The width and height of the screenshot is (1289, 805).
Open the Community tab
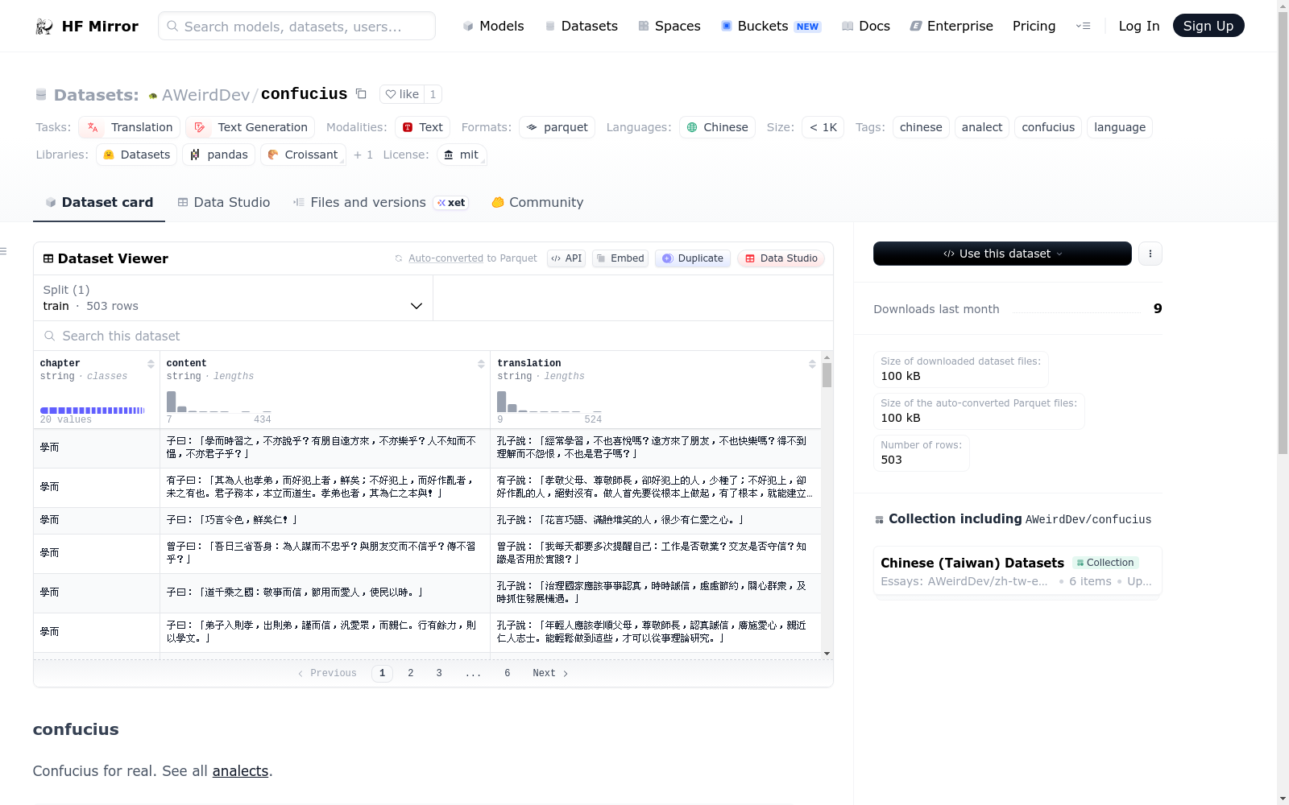coord(537,202)
